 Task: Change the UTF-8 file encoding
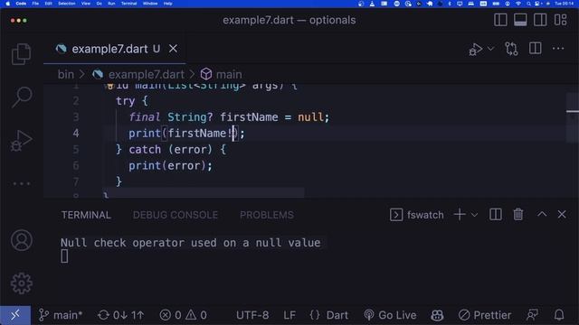pyautogui.click(x=252, y=315)
